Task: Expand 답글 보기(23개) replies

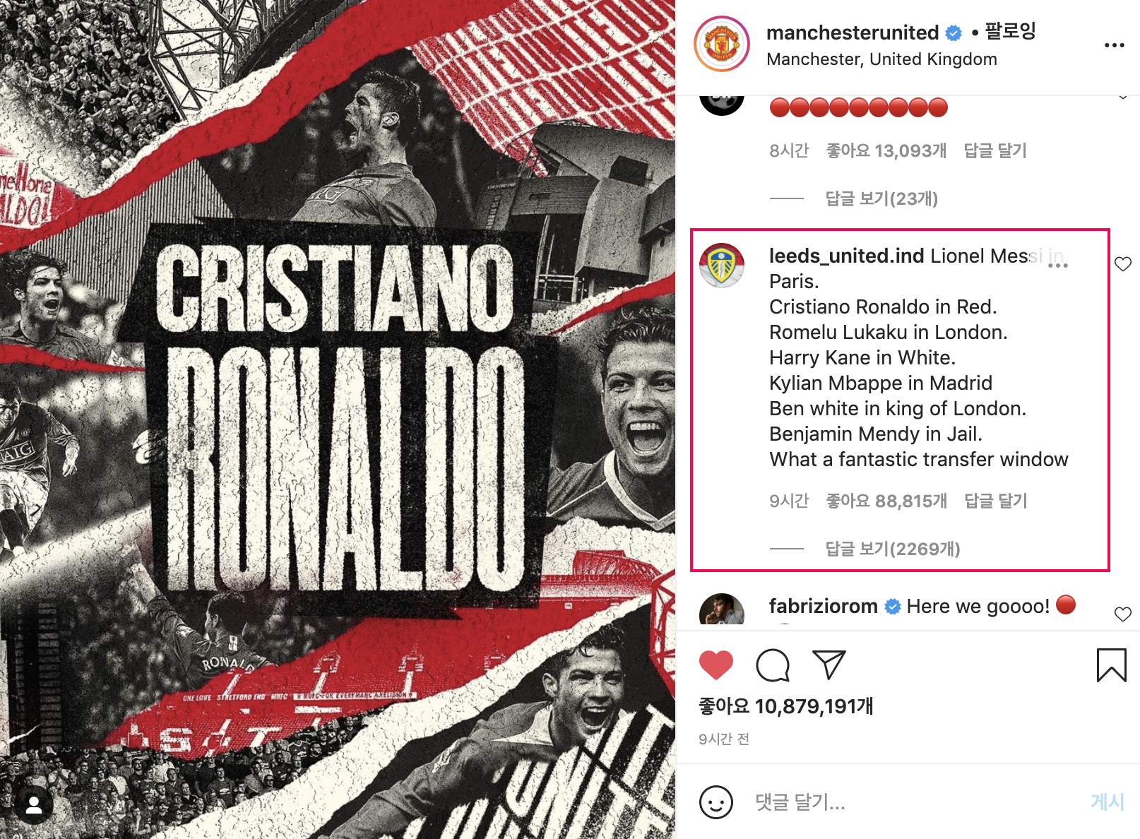Action: pyautogui.click(x=881, y=198)
